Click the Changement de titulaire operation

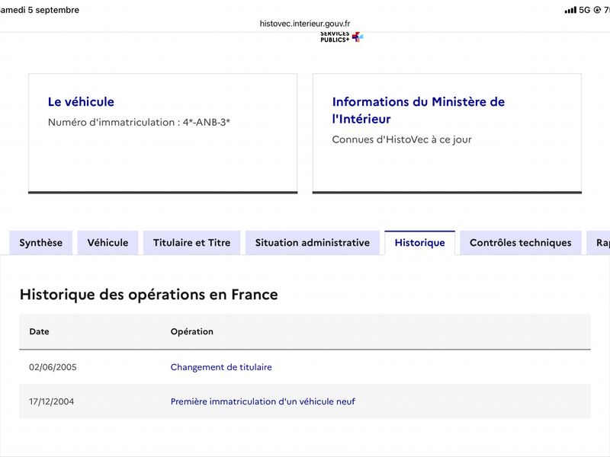221,367
